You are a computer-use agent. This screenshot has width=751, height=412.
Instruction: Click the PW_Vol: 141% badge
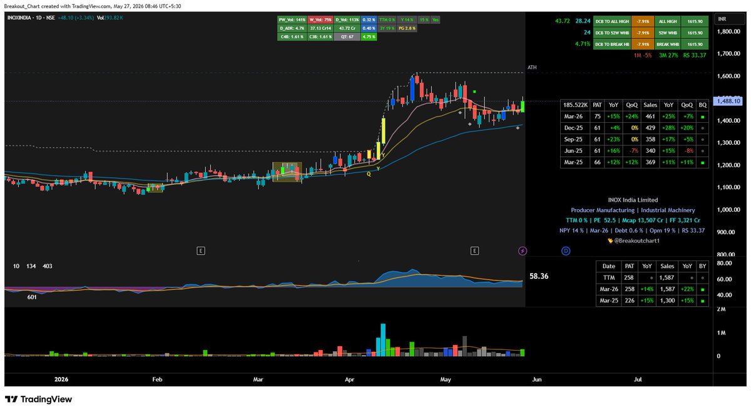click(292, 20)
